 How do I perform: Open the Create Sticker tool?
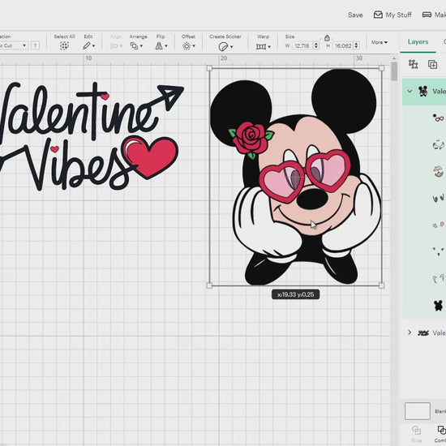point(223,47)
